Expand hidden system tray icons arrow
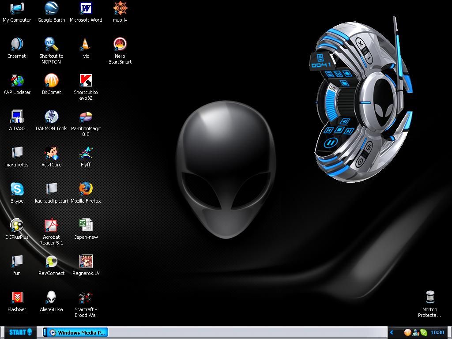452x339 pixels. pyautogui.click(x=392, y=333)
